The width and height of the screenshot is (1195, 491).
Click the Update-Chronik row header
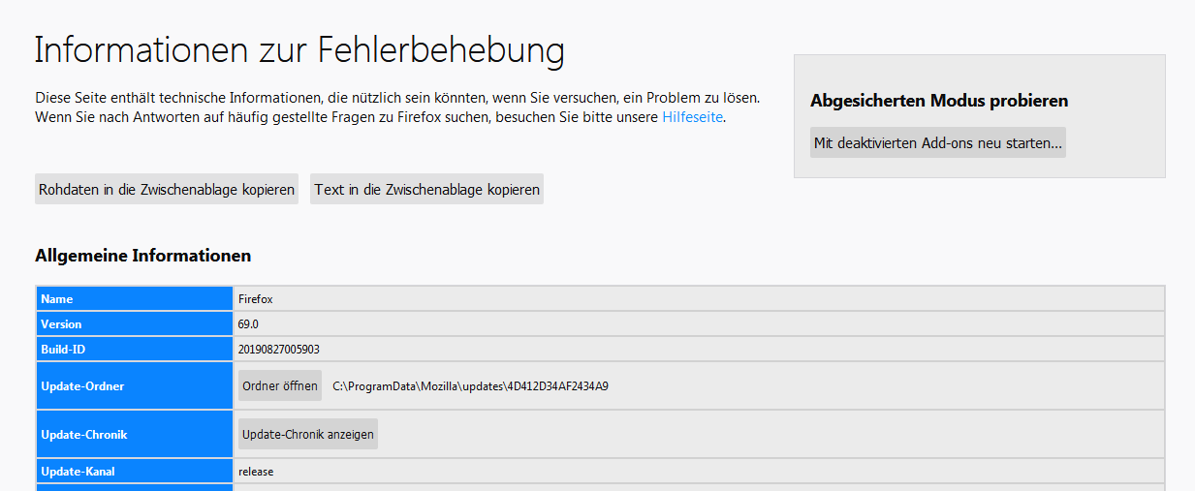pyautogui.click(x=135, y=434)
